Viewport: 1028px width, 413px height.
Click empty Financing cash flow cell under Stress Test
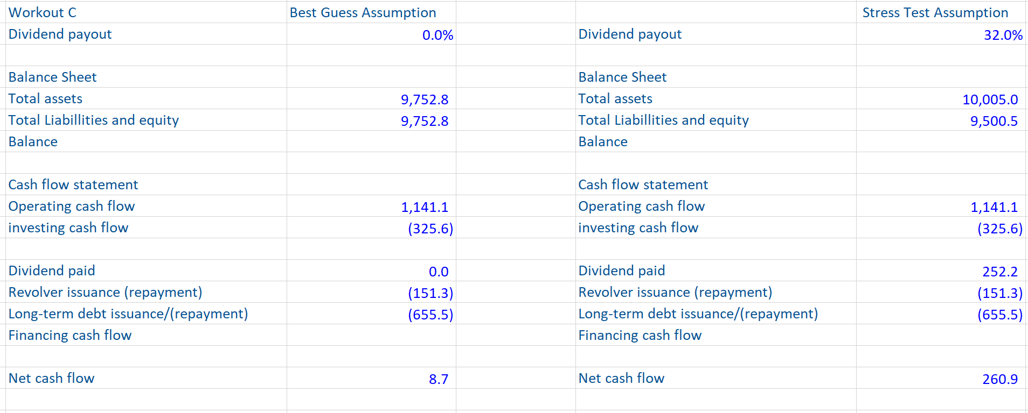[940, 335]
